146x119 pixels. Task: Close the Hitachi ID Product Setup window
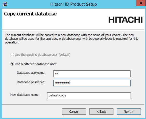point(141,3)
